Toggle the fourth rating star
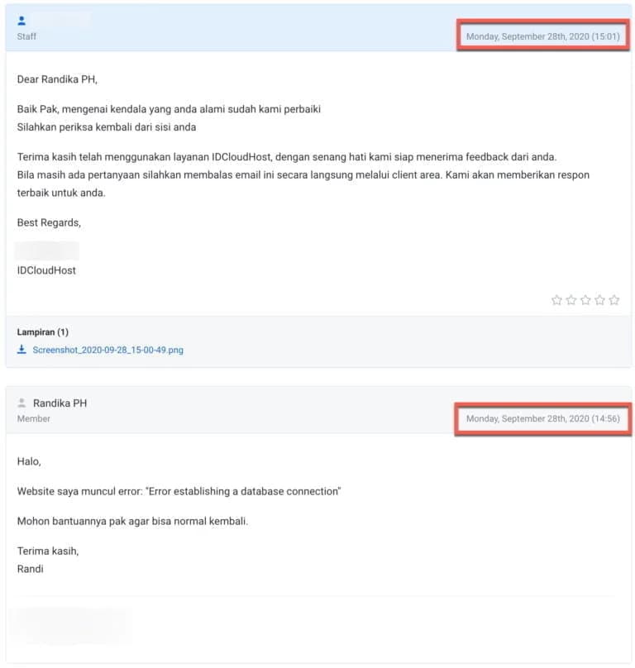 click(599, 300)
